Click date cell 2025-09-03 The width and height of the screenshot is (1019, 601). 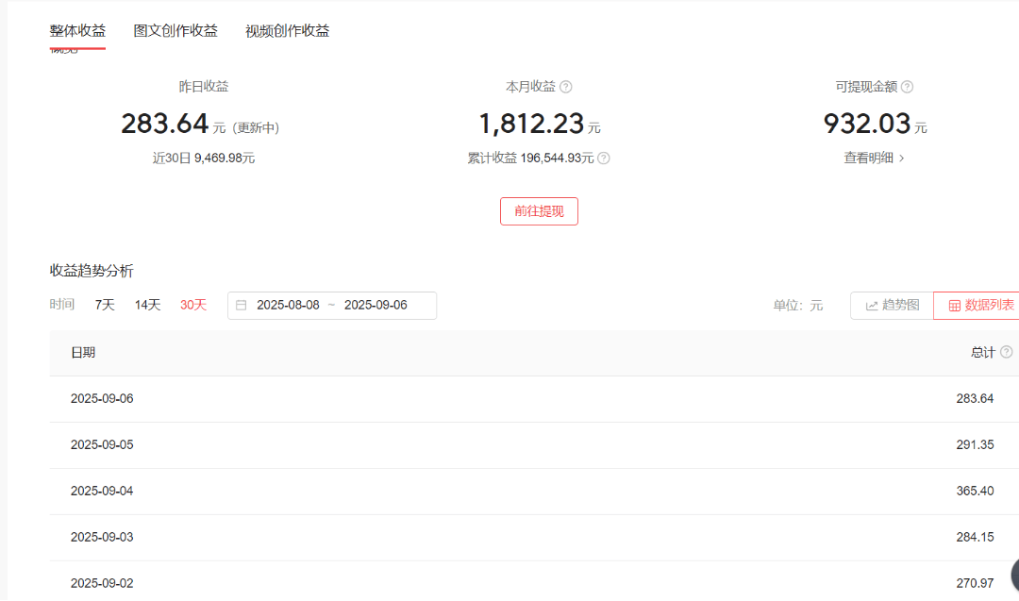click(x=102, y=537)
